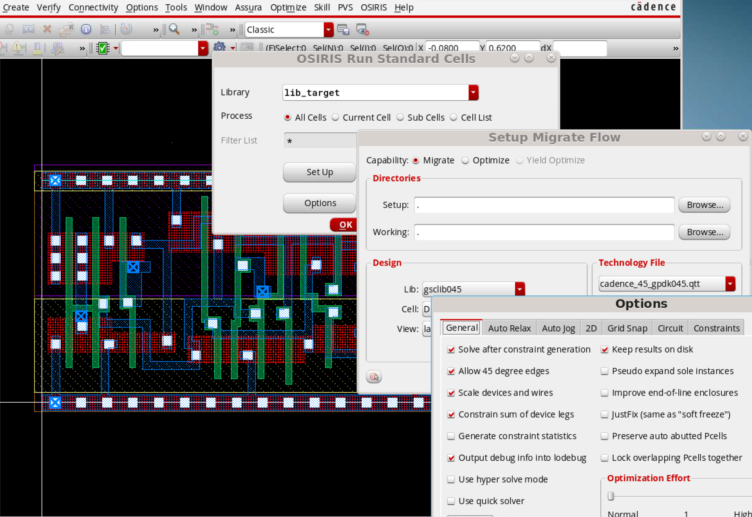Click Browse next to the Setup directory
Screen dimensions: 752x517
(705, 205)
